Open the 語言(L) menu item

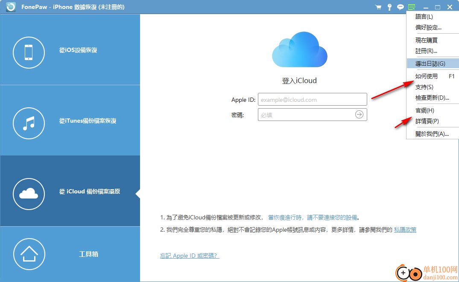tap(433, 17)
